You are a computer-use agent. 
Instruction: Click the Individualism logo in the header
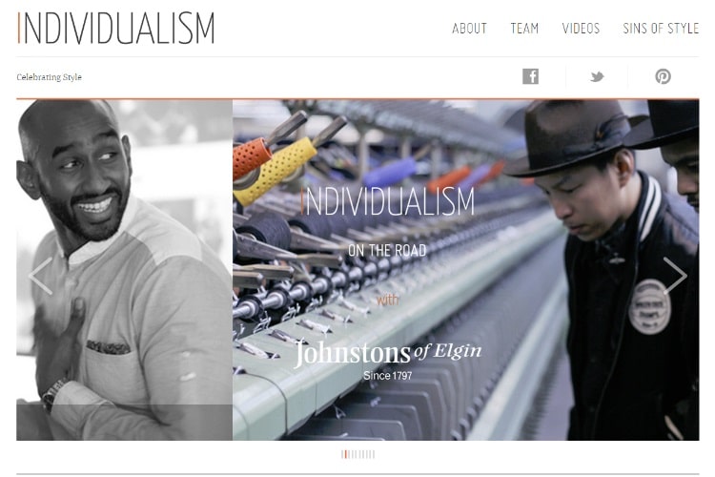(x=115, y=29)
